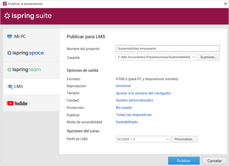Click the Formato label
The width and height of the screenshot is (229, 166).
[74, 79]
